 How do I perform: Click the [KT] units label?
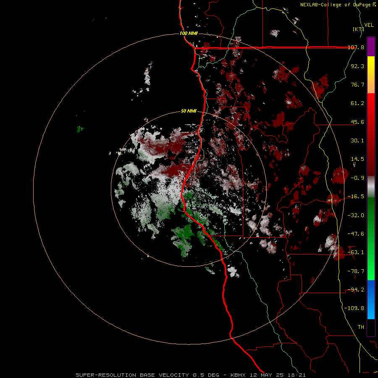(358, 29)
